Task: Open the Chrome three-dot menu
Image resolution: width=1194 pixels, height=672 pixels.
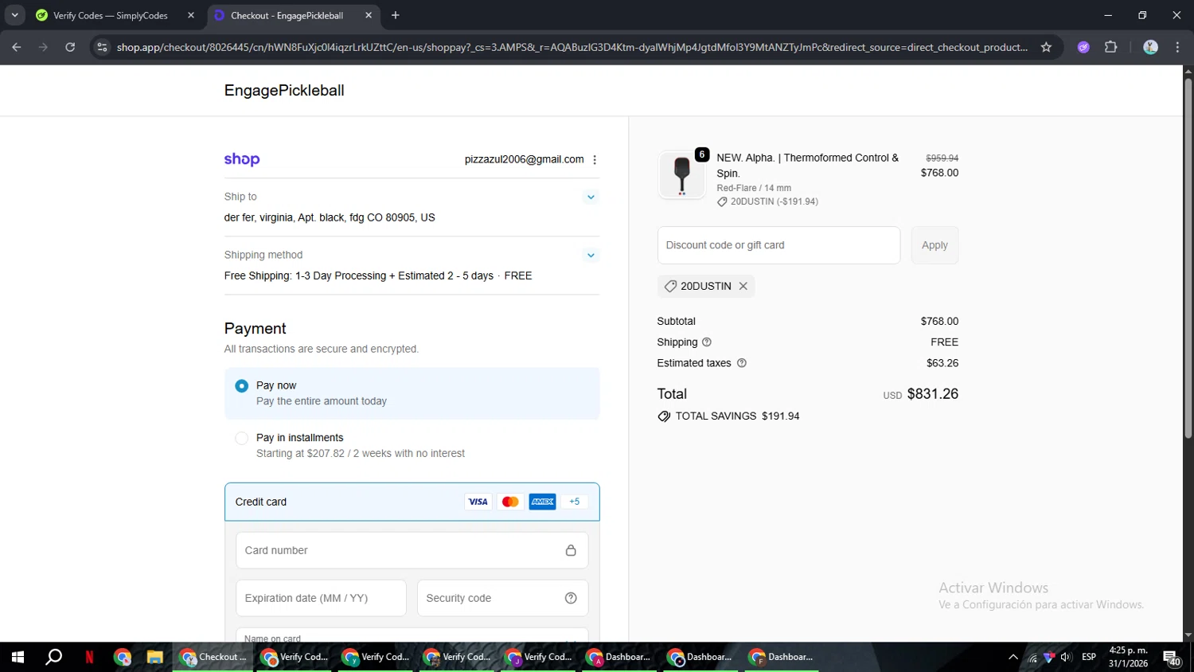Action: point(1178,47)
